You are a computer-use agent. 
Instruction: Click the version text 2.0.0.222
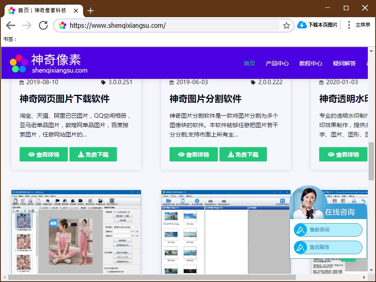tap(270, 82)
